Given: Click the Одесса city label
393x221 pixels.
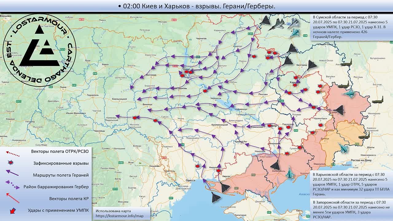Looking at the screenshot, I should click(x=191, y=180).
